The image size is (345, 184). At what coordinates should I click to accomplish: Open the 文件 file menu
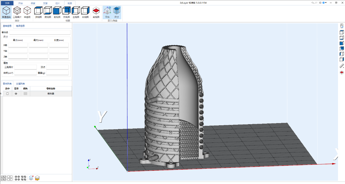(7, 3)
